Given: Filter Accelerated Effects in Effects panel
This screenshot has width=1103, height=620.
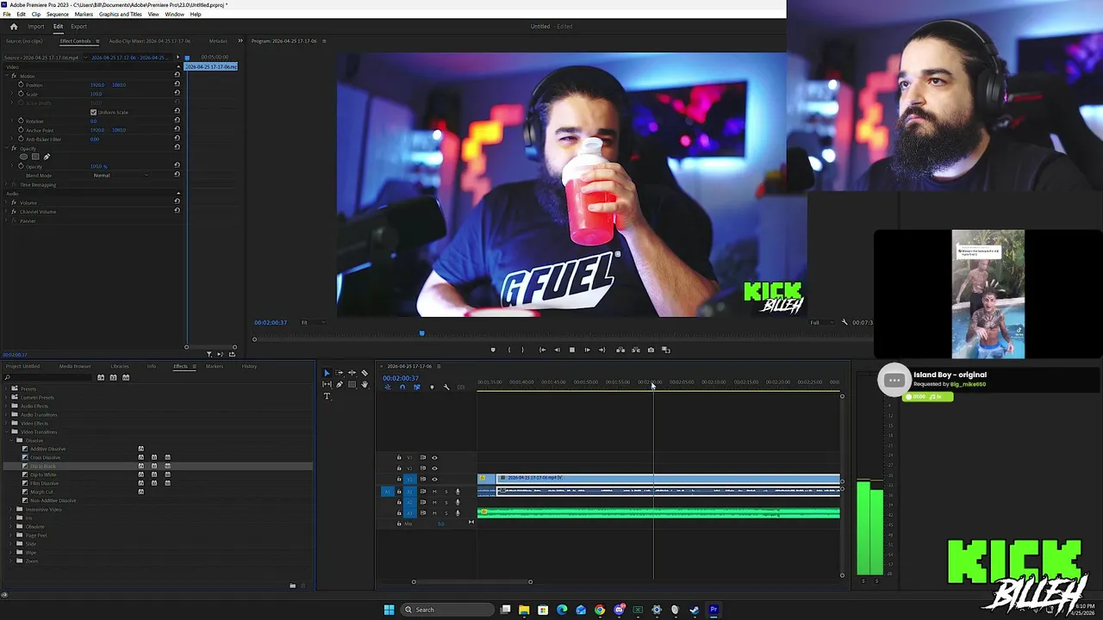Looking at the screenshot, I should click(x=101, y=377).
